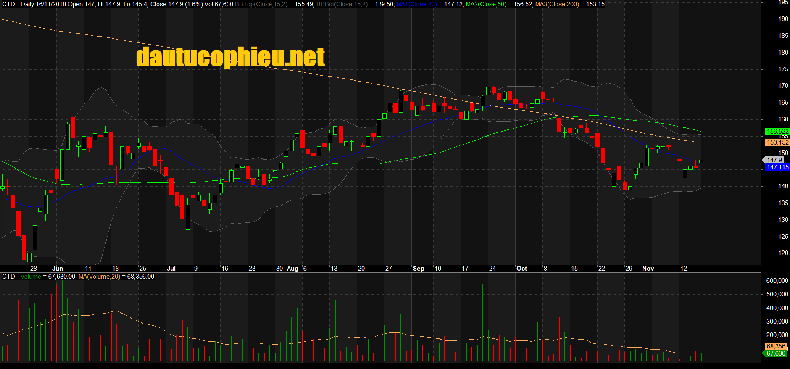
Task: Click the 170 price axis label
Action: click(x=783, y=86)
